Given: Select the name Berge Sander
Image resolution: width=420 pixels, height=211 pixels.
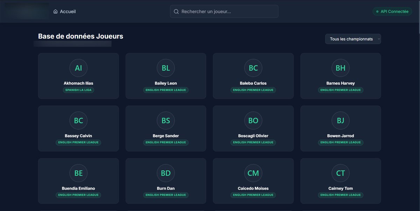Looking at the screenshot, I should point(166,136).
